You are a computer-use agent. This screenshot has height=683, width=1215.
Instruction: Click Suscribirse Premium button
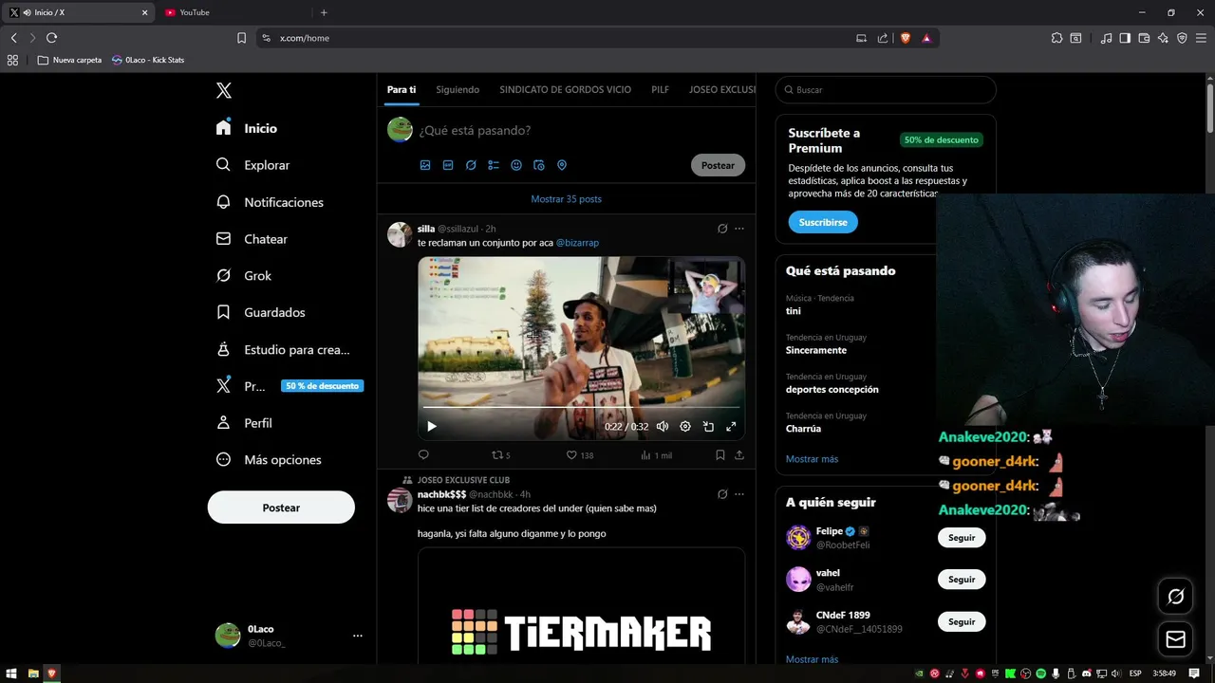pyautogui.click(x=823, y=222)
